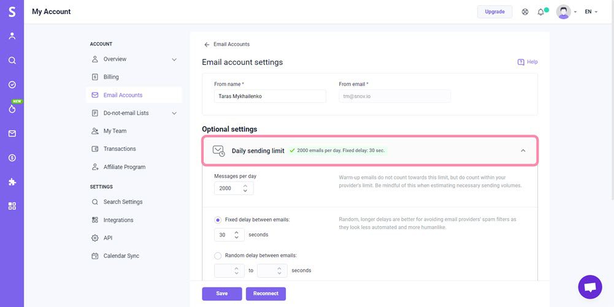Open the email verifier checkmark icon
The image size is (614, 307).
(x=12, y=85)
